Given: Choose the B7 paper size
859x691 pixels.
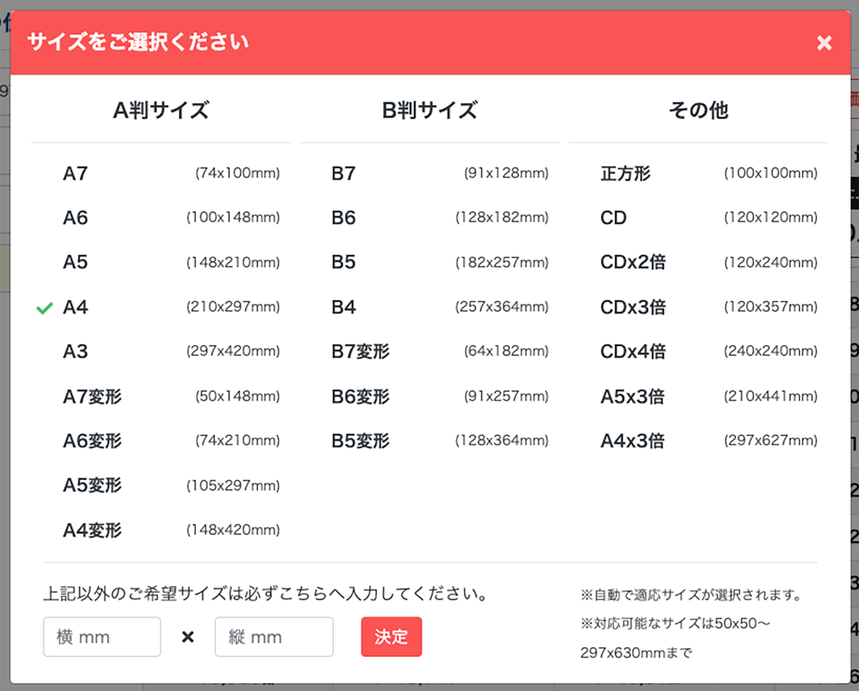Looking at the screenshot, I should pyautogui.click(x=343, y=173).
